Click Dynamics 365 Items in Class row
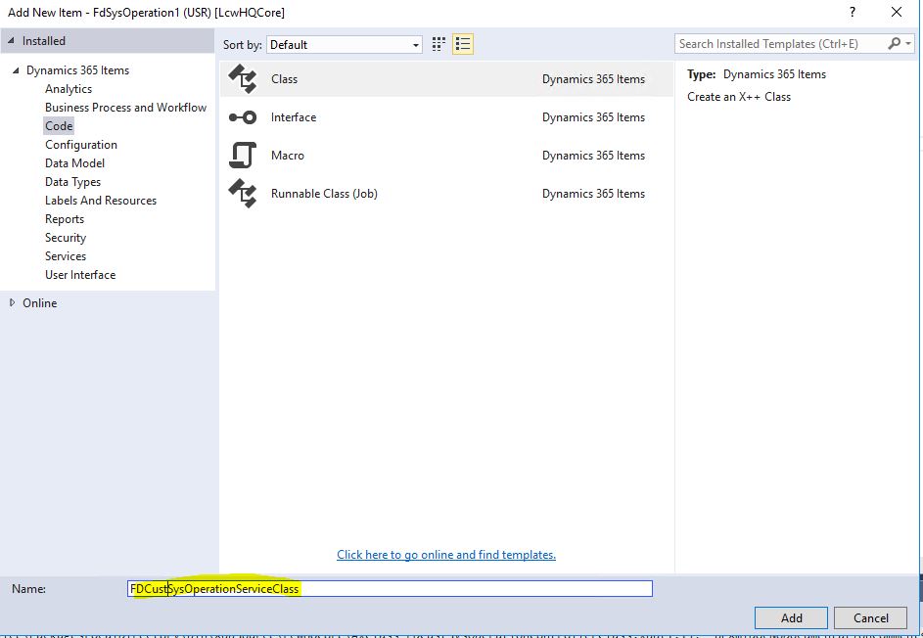Image resolution: width=923 pixels, height=638 pixels. 593,79
